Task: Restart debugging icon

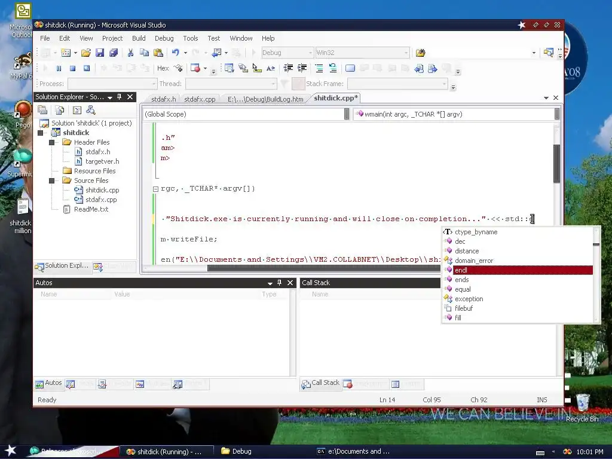Action: [86, 68]
